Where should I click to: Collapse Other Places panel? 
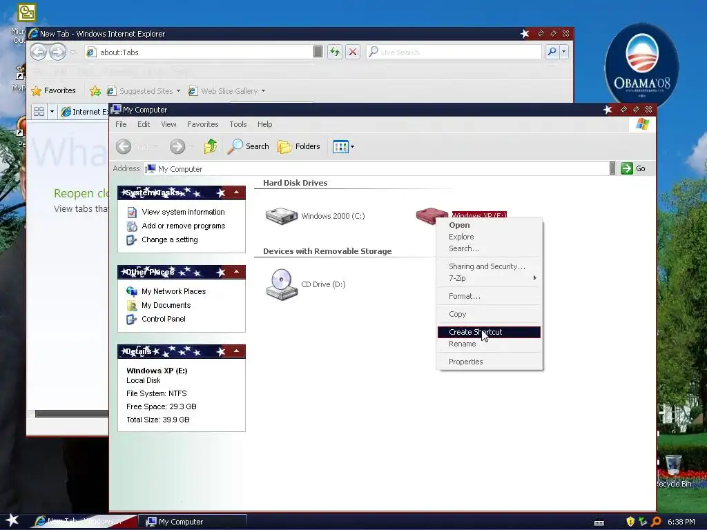tap(236, 272)
